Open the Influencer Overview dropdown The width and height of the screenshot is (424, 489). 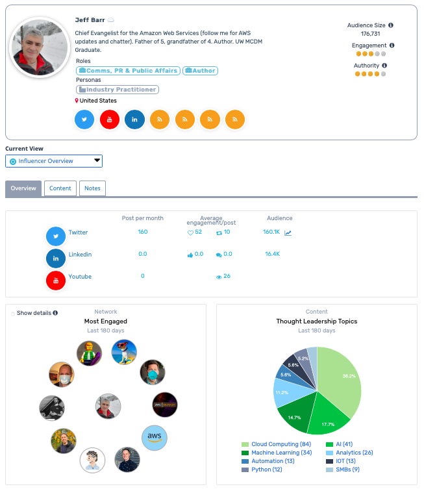point(54,161)
